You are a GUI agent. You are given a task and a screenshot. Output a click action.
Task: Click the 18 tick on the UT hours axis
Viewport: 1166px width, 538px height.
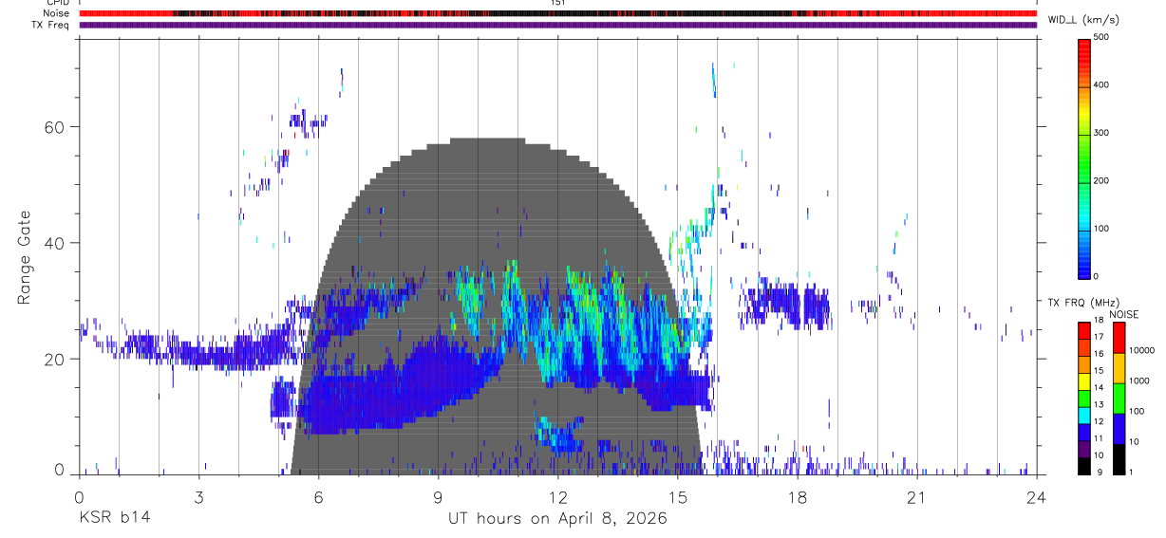(798, 498)
